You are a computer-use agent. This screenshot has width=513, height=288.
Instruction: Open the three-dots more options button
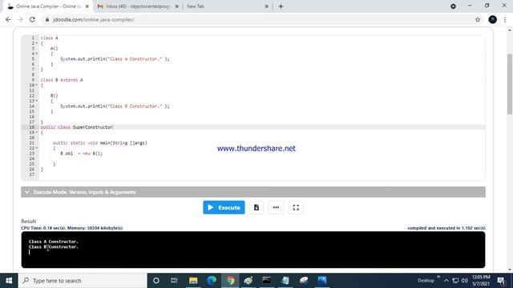click(276, 208)
